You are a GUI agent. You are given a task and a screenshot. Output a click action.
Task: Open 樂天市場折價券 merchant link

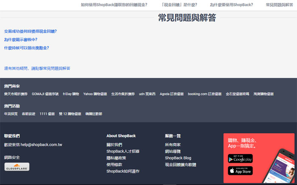16,94
